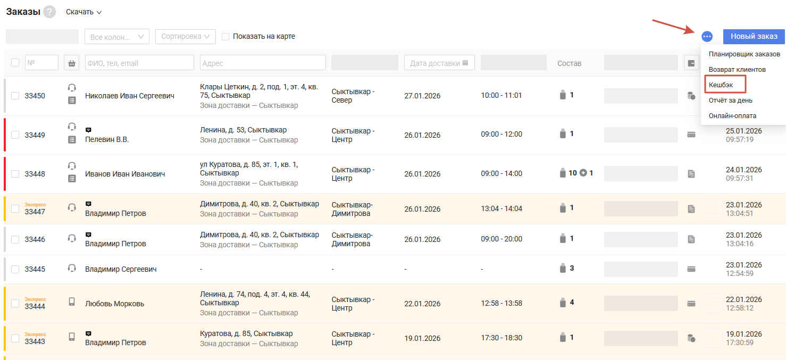Image resolution: width=786 pixels, height=360 pixels.
Task: Click the mobile phone icon for order 33444
Action: (72, 302)
